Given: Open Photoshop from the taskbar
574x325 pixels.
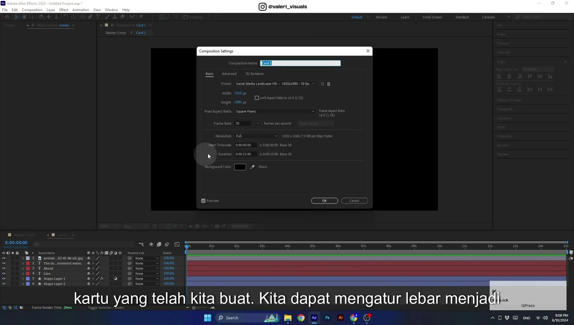Looking at the screenshot, I should coord(327,318).
